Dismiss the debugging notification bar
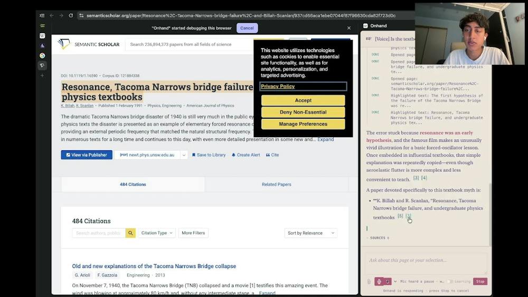Viewport: 528px width, 297px height. [349, 28]
